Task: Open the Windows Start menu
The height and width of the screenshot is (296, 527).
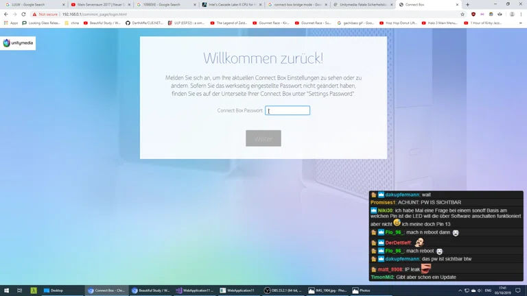Action: pyautogui.click(x=6, y=291)
